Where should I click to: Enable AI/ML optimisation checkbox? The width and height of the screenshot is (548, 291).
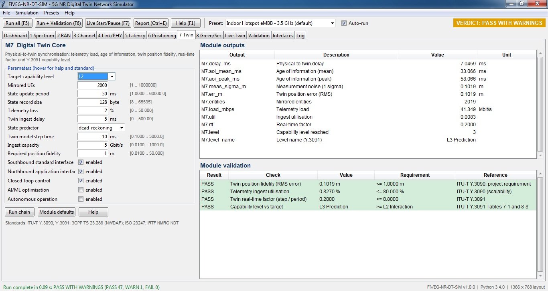(81, 190)
